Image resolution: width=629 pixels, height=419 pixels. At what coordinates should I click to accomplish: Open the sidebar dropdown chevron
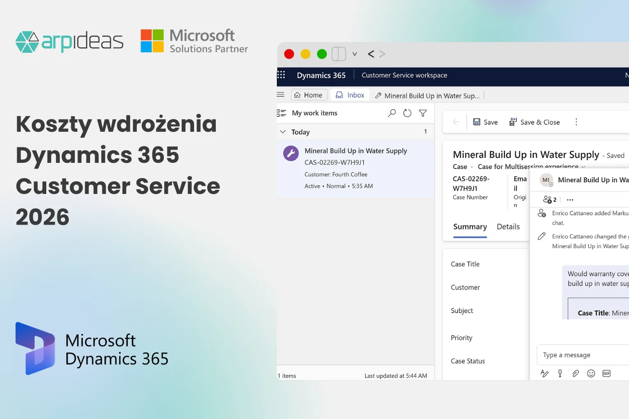(355, 54)
